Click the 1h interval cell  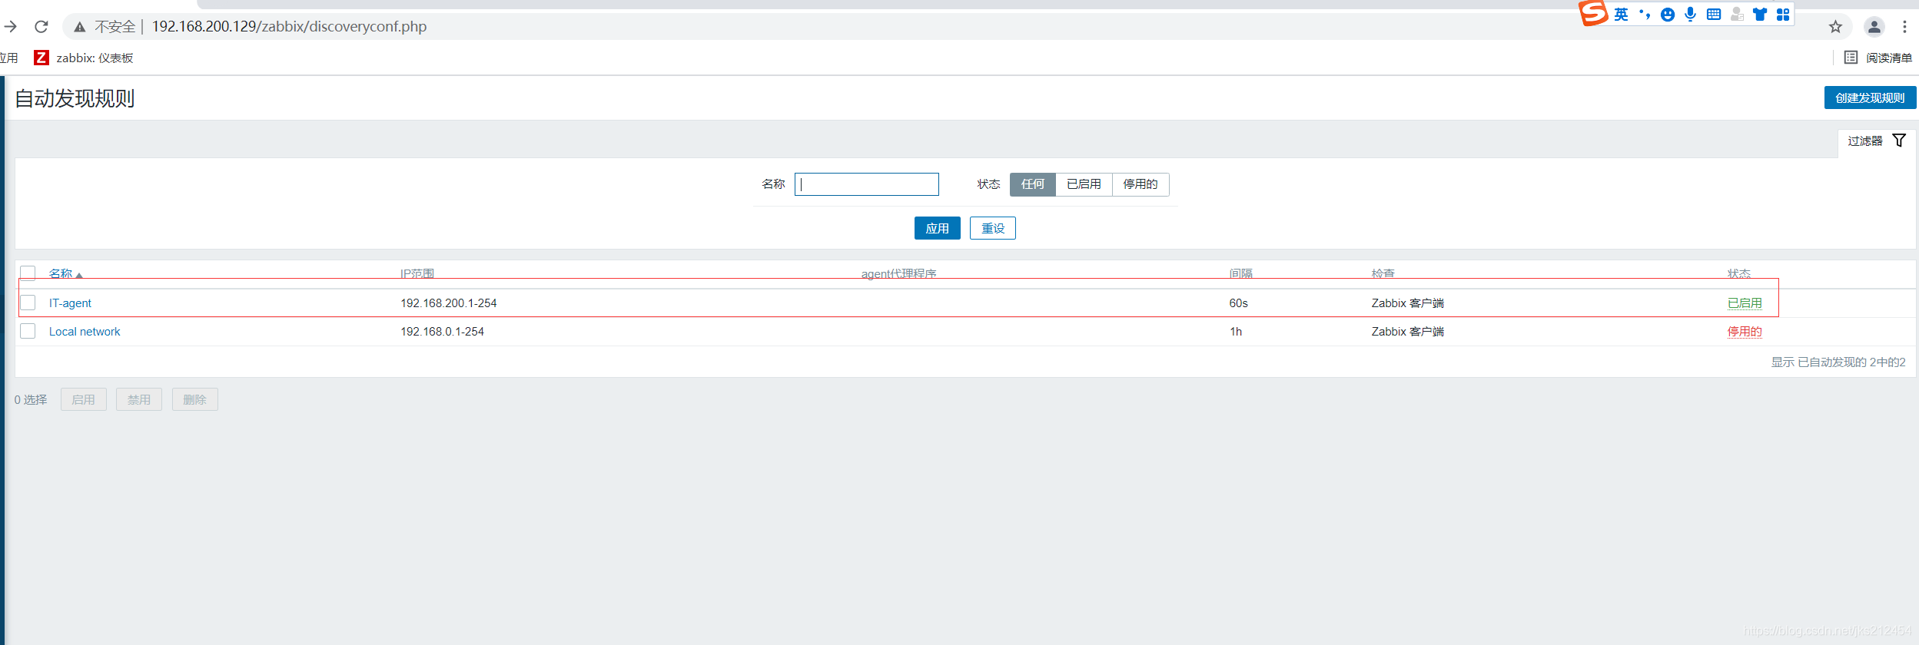coord(1236,332)
